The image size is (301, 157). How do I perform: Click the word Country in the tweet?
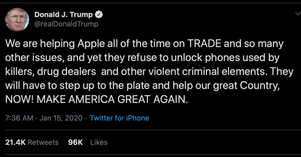[259, 86]
